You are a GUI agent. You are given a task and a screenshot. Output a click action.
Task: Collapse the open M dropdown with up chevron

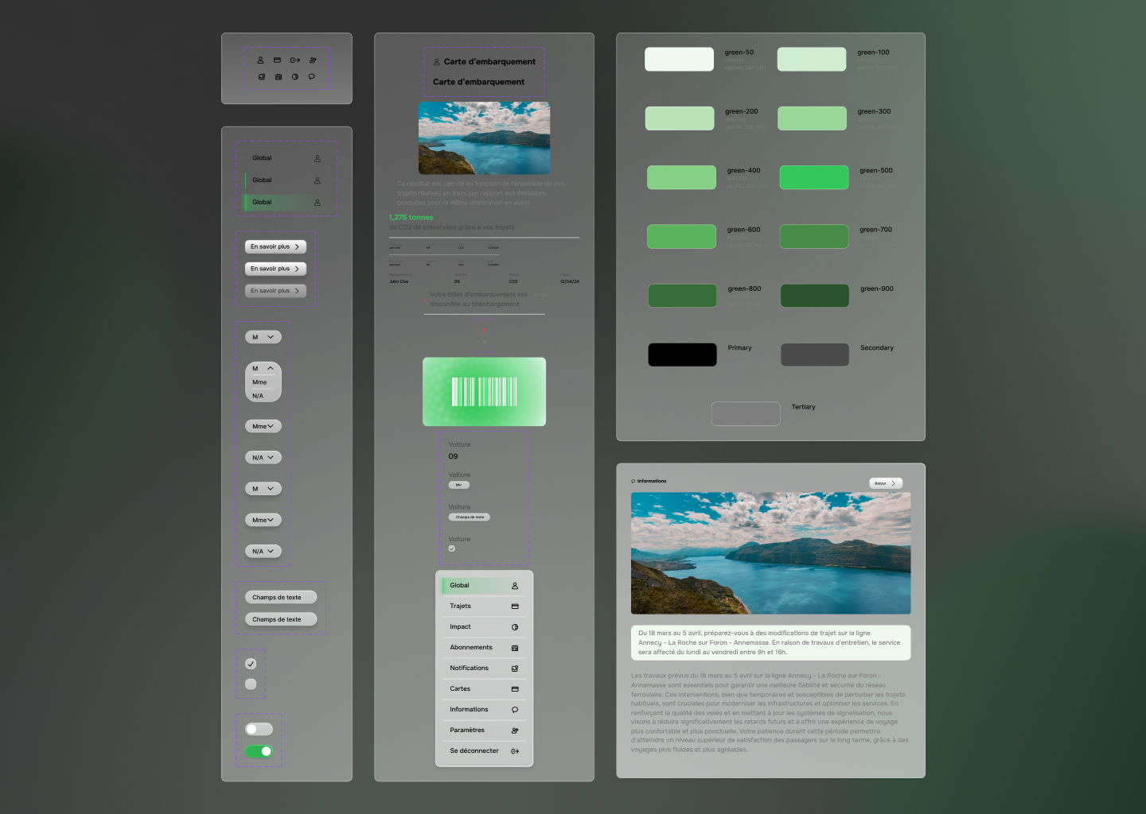pos(271,368)
